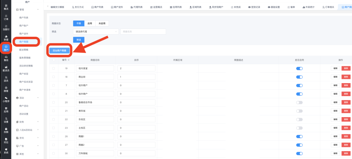Disable the 校内食堂 row enable switch
Screen dimensions: 352x159
299,68
